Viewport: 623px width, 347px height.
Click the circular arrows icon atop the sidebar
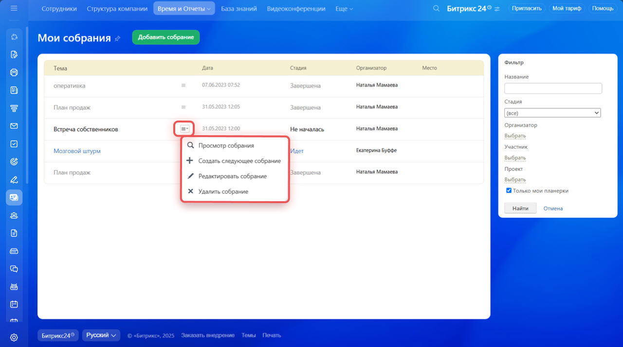click(x=14, y=36)
